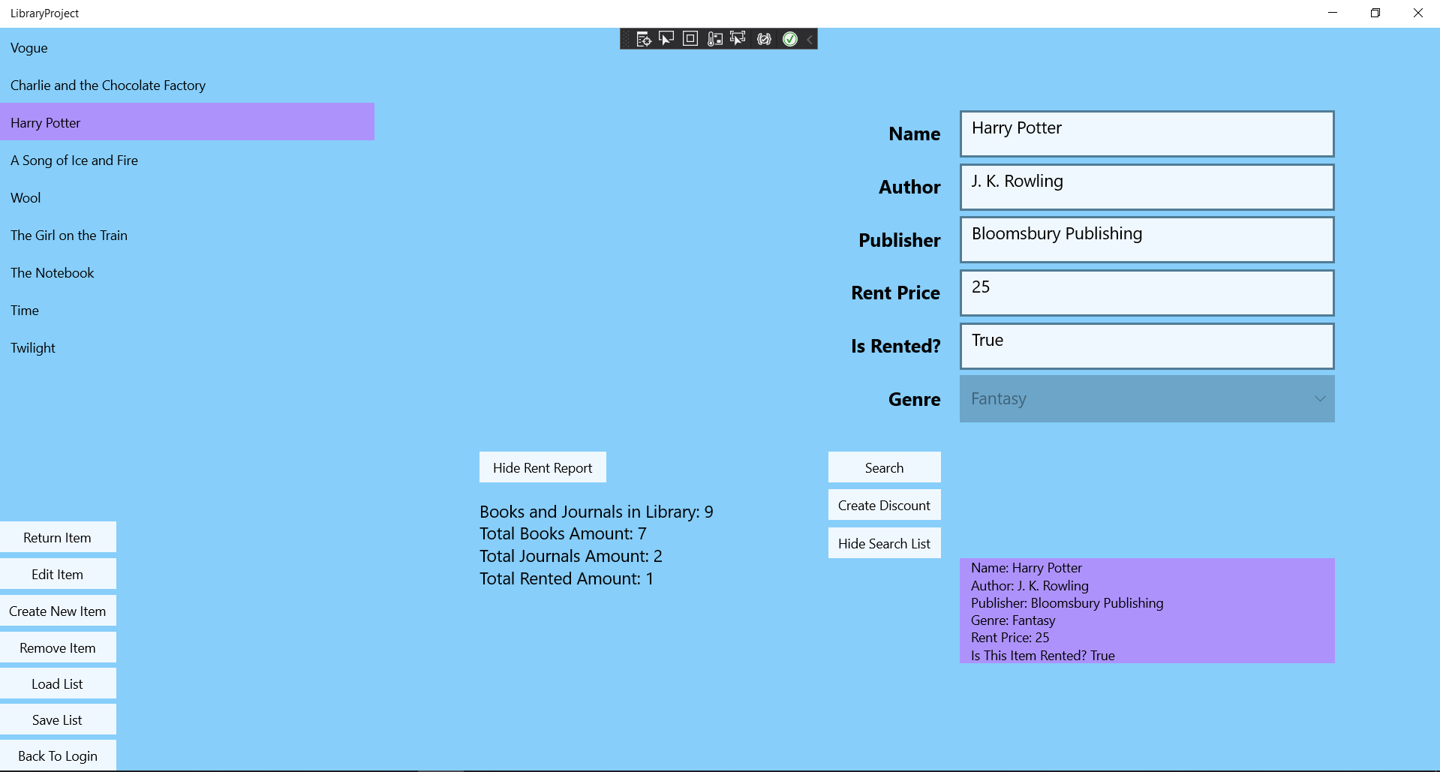The width and height of the screenshot is (1440, 772).
Task: Select Wool in the item list
Action: pyautogui.click(x=187, y=197)
